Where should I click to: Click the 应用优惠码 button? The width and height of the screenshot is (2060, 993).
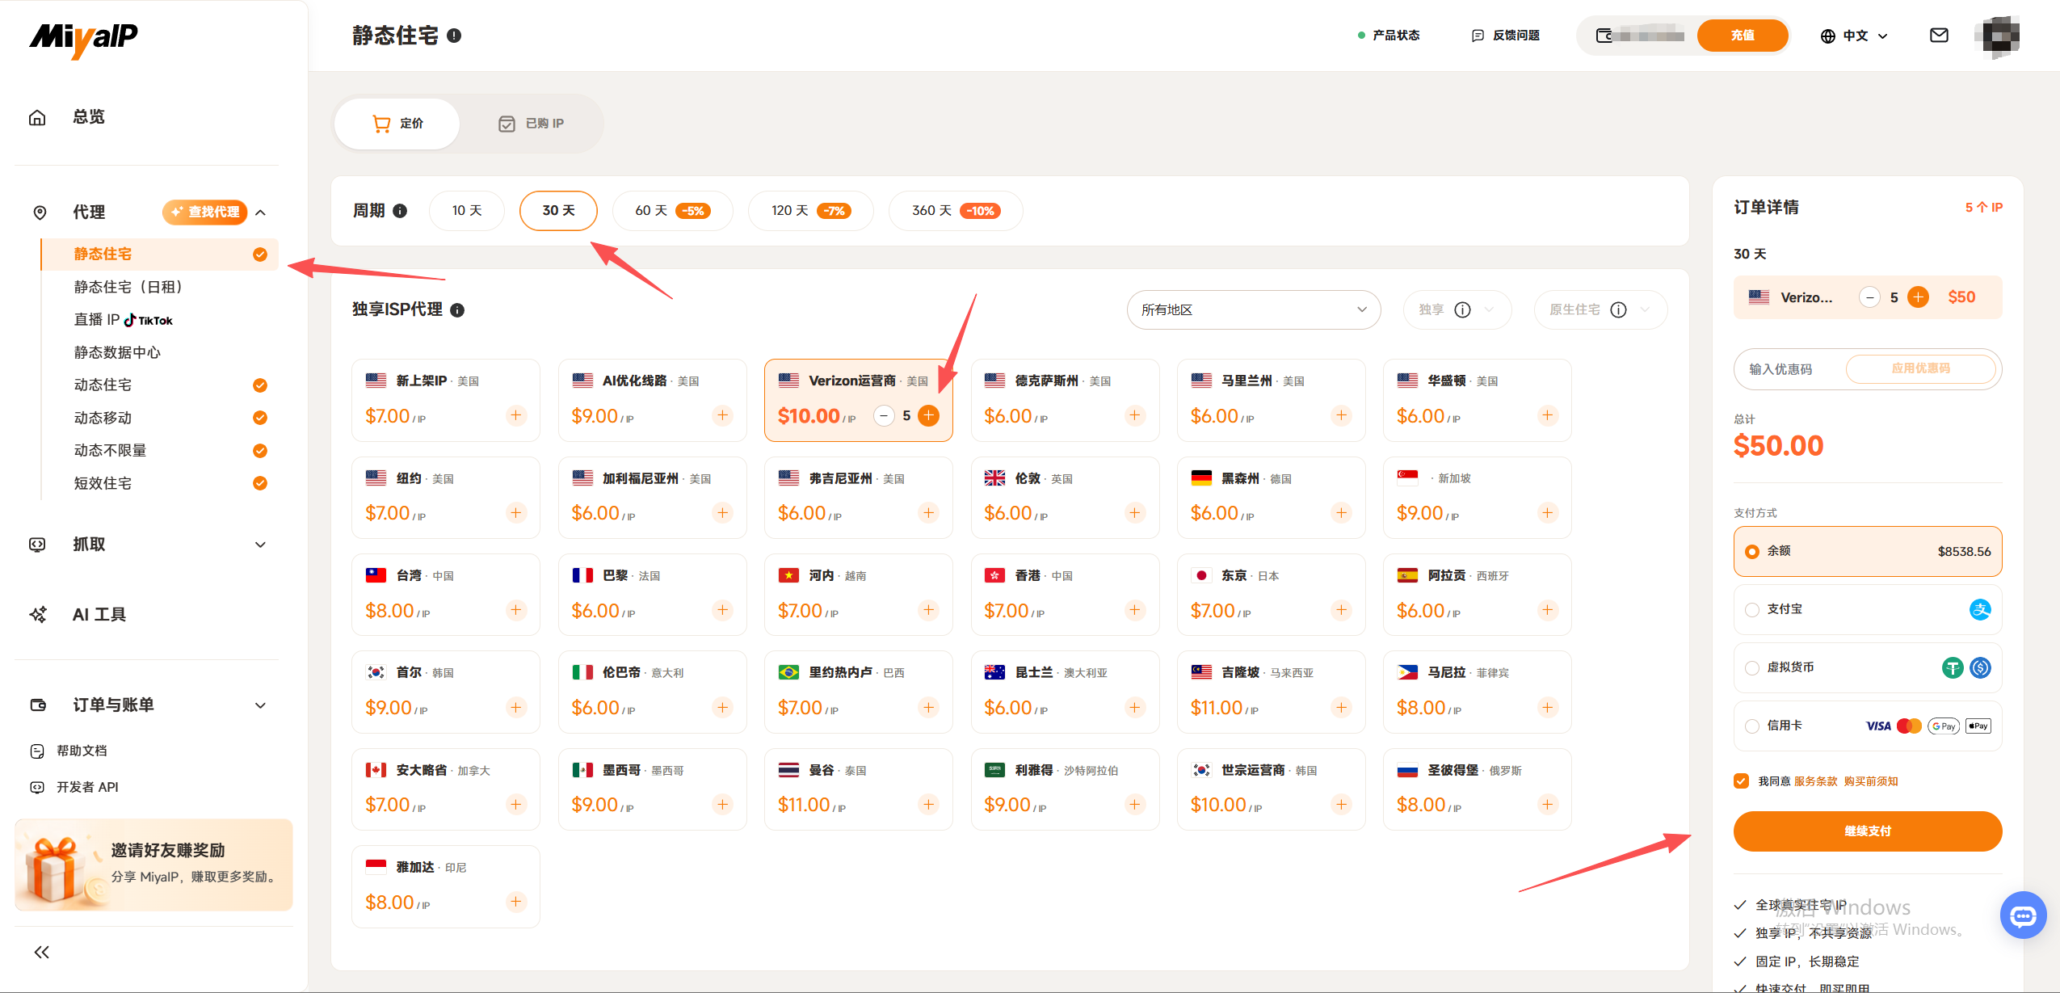[1920, 368]
